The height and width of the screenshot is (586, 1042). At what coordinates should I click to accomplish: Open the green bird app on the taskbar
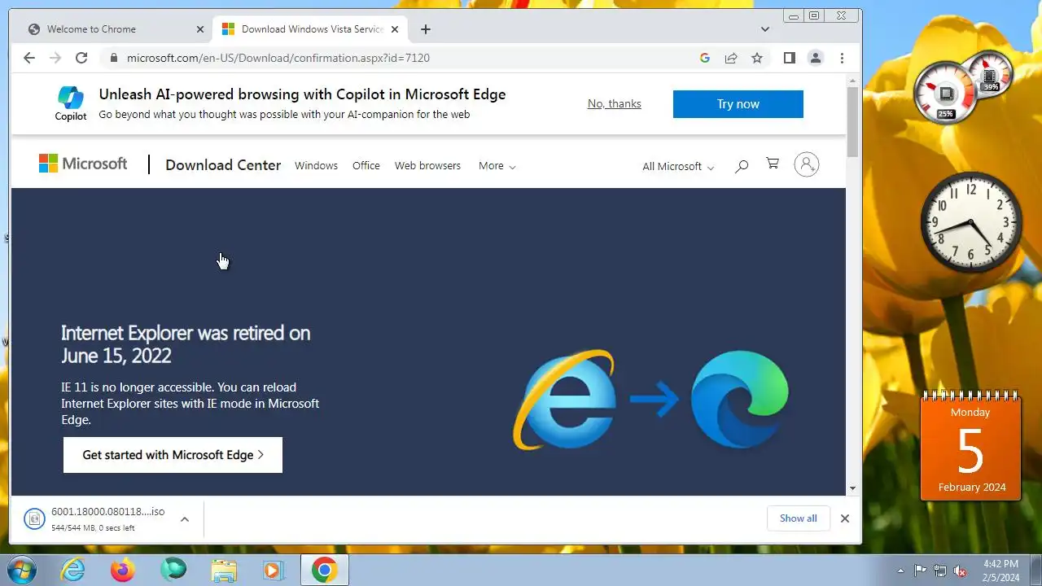[x=173, y=570]
